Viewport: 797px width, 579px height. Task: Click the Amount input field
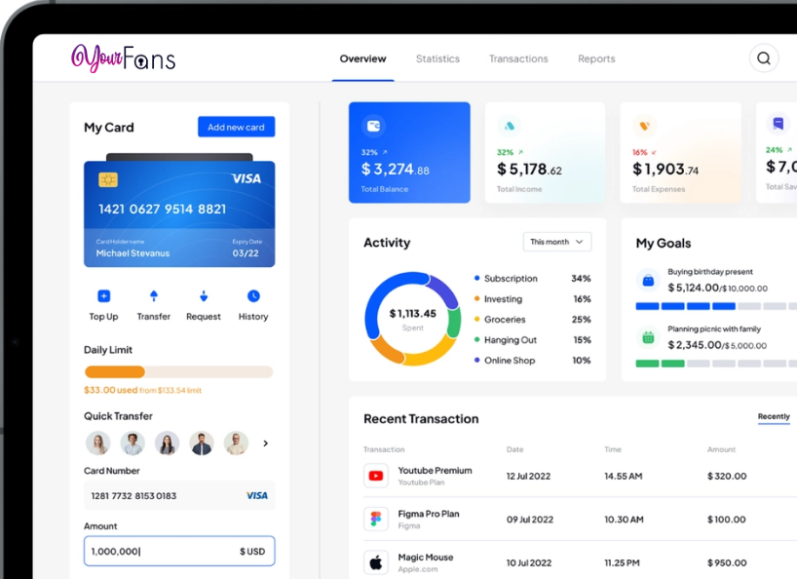(179, 551)
